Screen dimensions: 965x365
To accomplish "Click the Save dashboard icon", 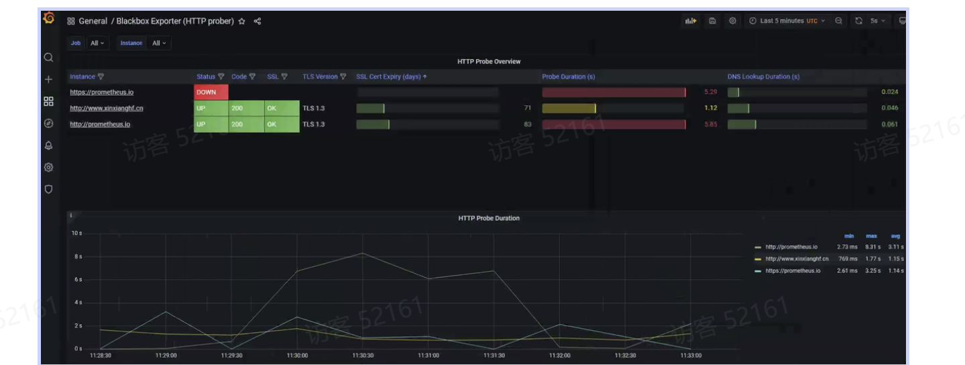I will point(712,21).
